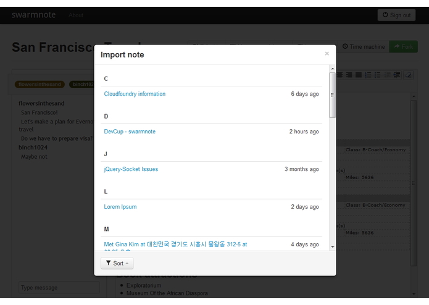The height and width of the screenshot is (305, 429).
Task: Click the scroll down arrow in dialog list
Action: coord(333,247)
